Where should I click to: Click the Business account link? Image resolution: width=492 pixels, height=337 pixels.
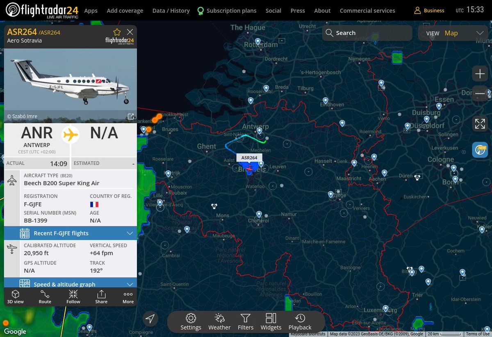(434, 11)
